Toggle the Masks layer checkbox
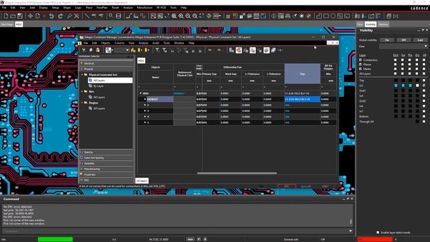This screenshot has height=242, width=430. click(360, 69)
